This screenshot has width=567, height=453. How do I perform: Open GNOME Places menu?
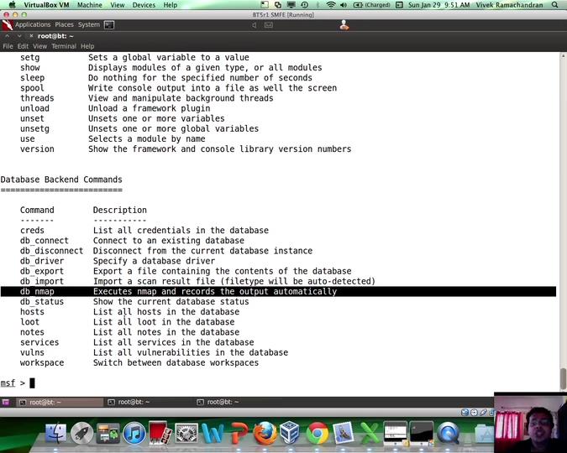point(64,24)
